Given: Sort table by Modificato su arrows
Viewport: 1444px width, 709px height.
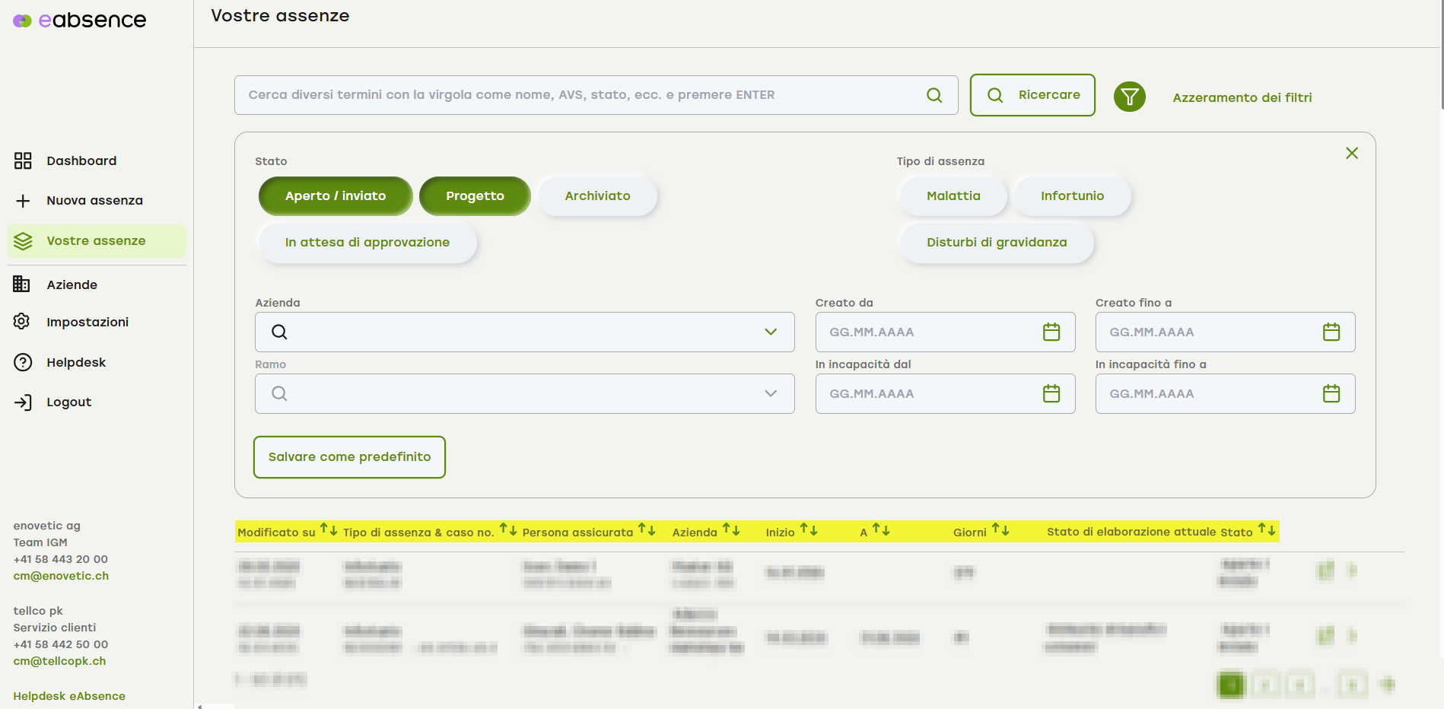Looking at the screenshot, I should point(329,529).
